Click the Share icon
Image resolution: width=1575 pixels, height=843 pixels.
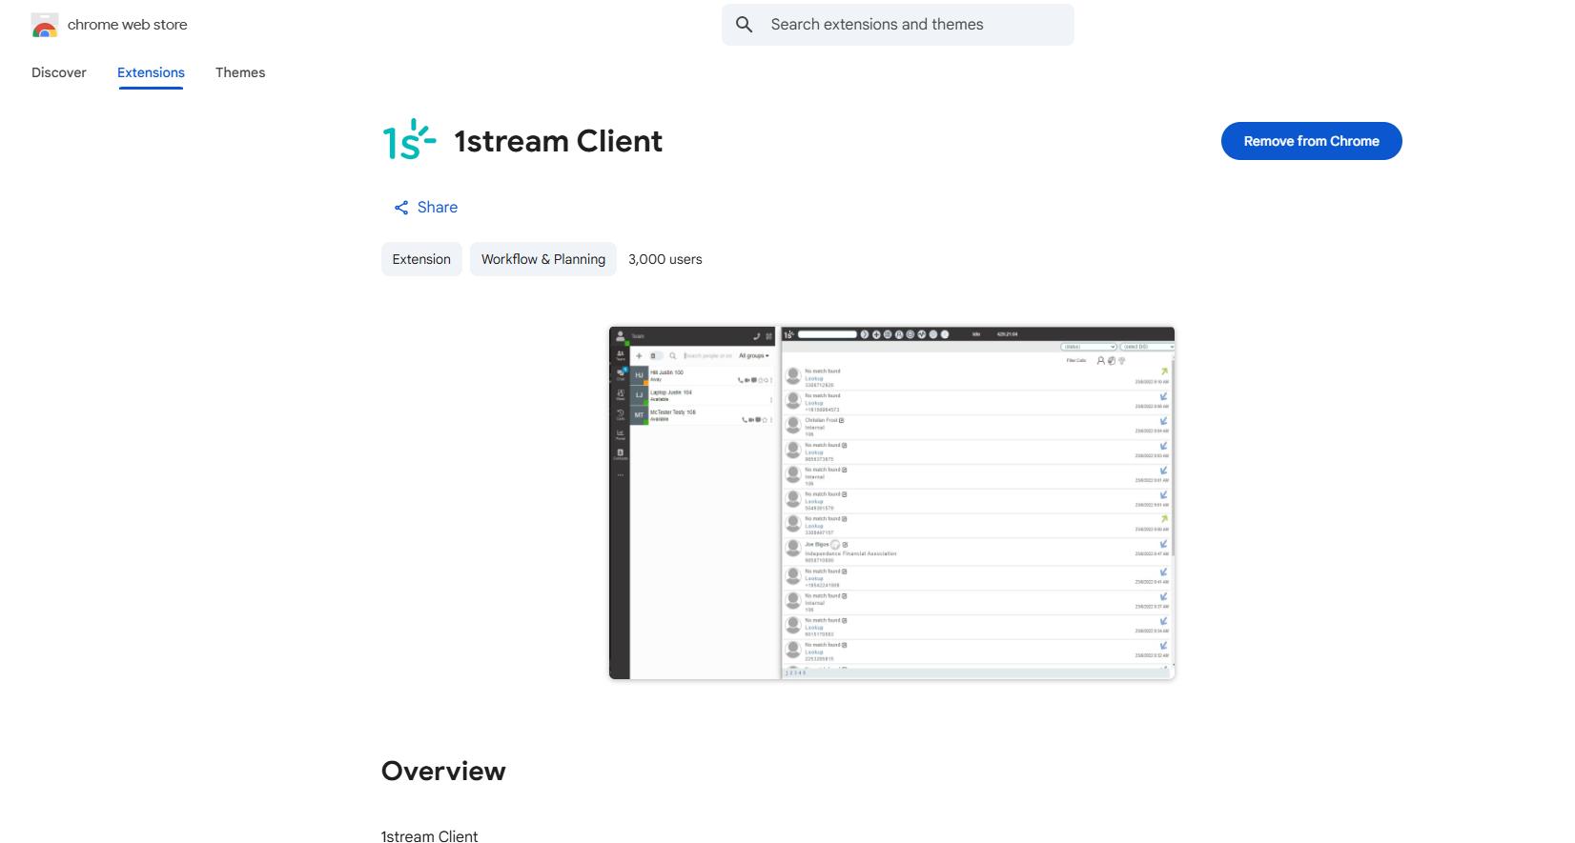coord(401,208)
